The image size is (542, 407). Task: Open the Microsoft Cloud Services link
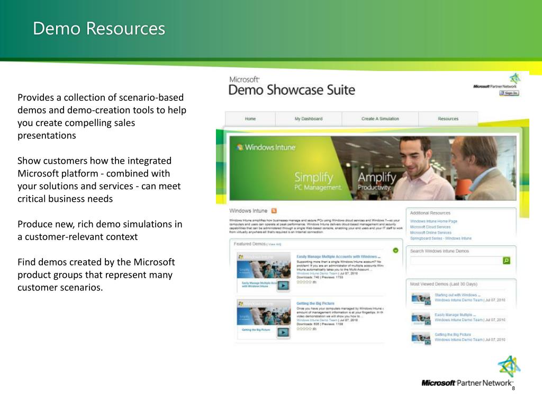[x=430, y=227]
